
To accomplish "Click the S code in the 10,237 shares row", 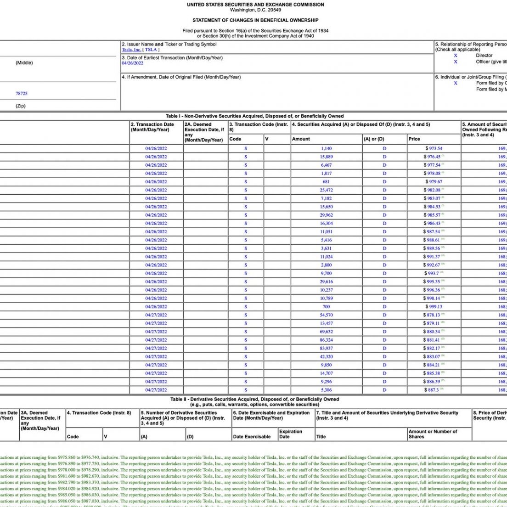I will 246,290.
